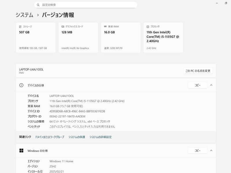Click the storage icon on Storage card
This screenshot has height=173, width=231.
20,27
